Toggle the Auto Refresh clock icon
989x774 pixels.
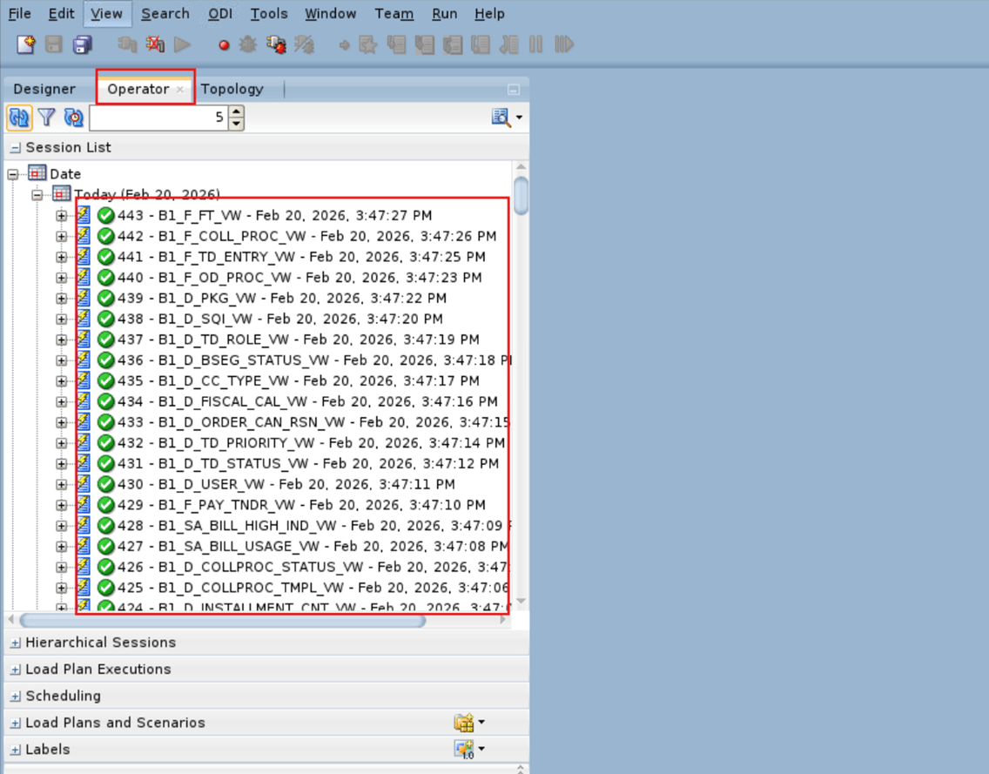tap(74, 118)
